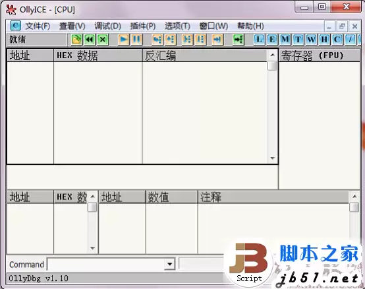Open Threads window with T button

click(298, 40)
